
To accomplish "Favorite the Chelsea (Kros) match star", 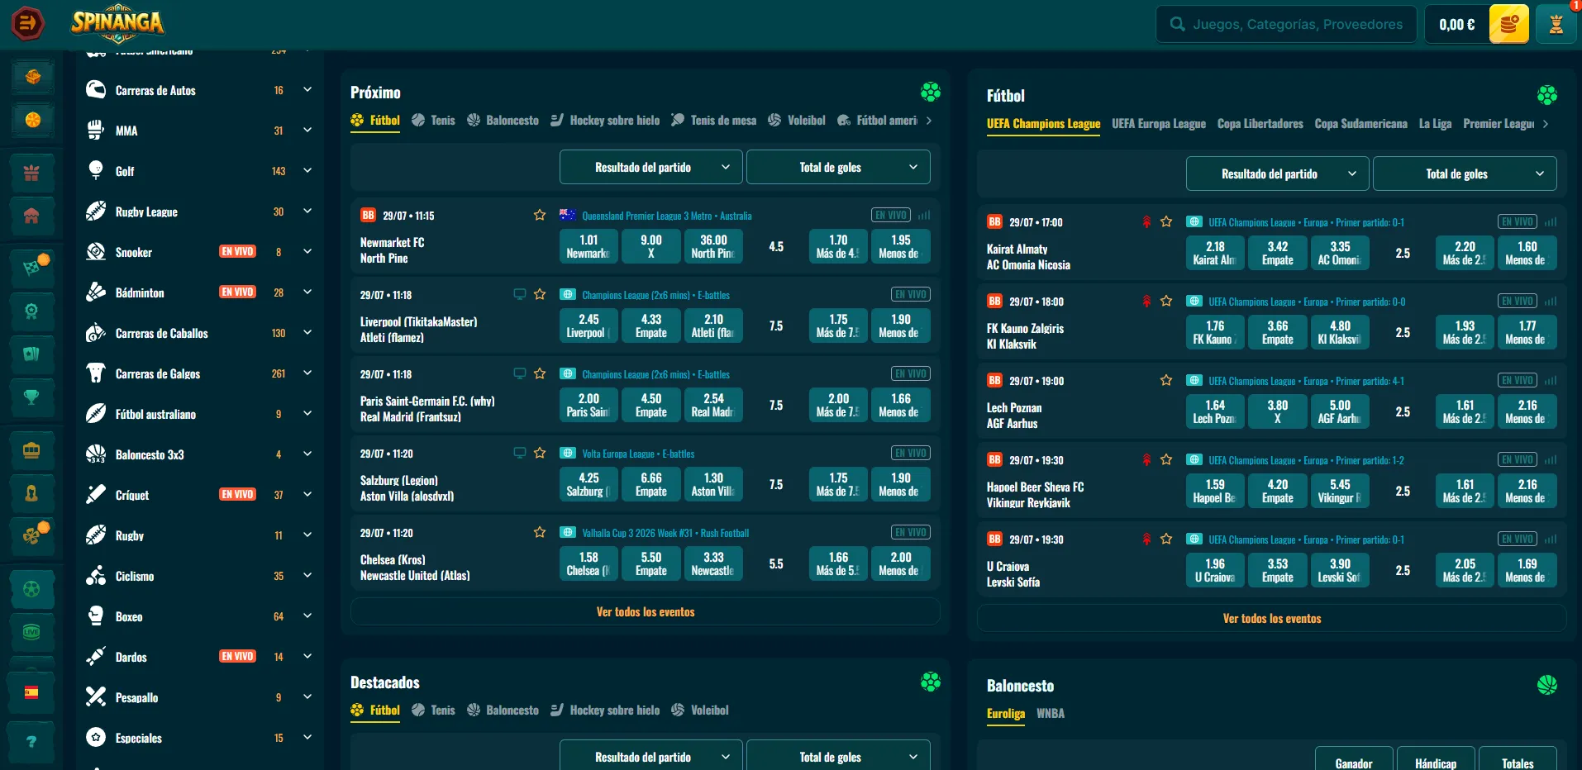I will pos(540,532).
